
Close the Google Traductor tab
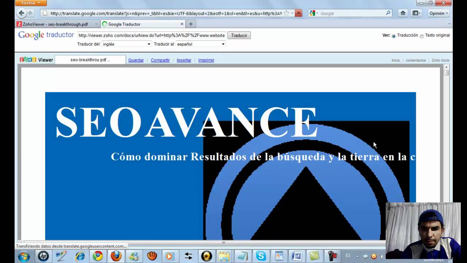pos(182,24)
